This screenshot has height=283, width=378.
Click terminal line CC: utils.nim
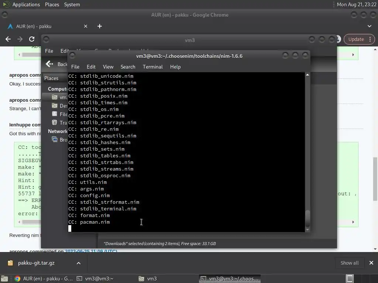point(87,182)
